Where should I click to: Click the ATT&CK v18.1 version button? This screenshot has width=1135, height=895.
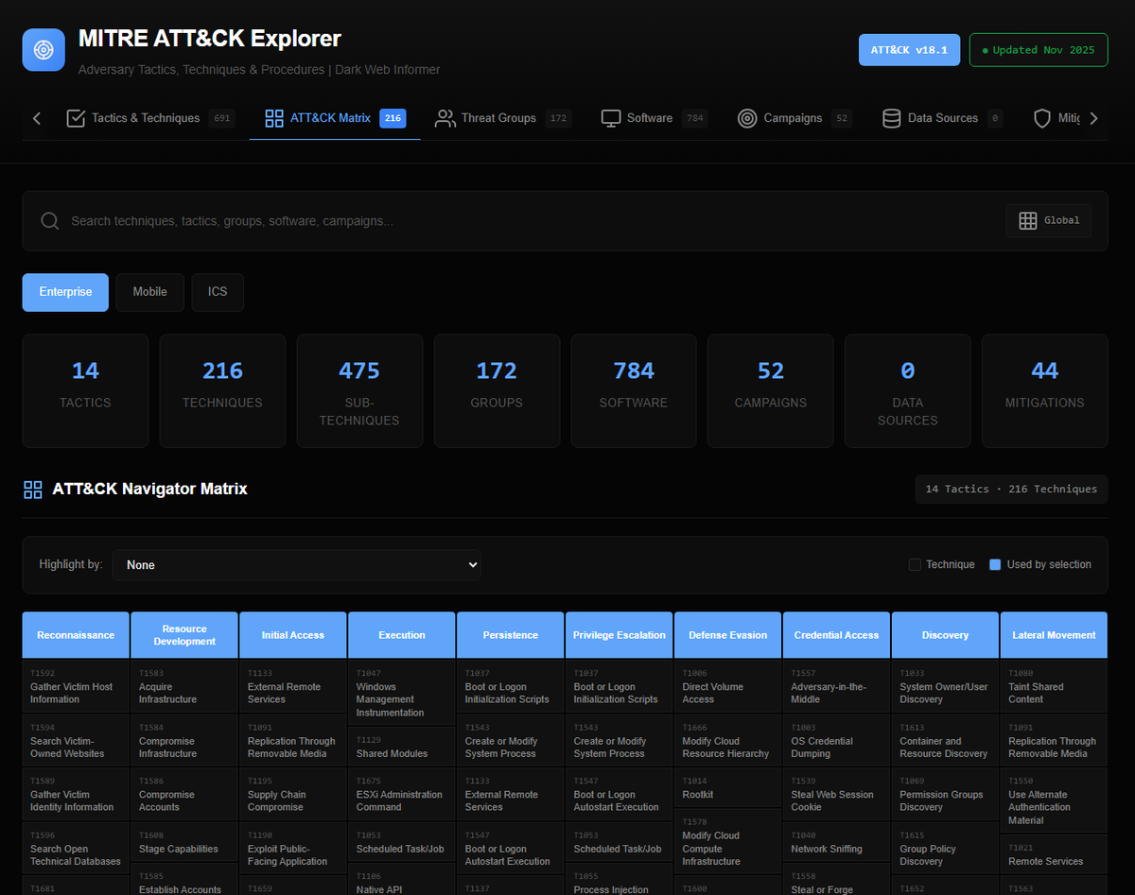[x=910, y=50]
